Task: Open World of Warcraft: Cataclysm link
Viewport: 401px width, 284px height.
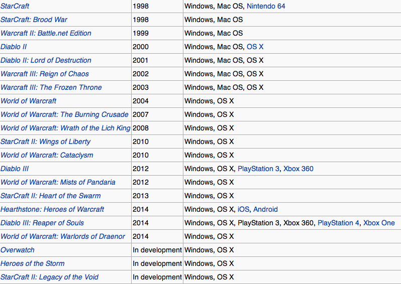Action: (47, 155)
